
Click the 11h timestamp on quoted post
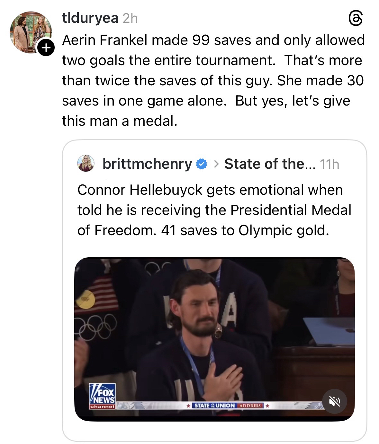click(329, 164)
